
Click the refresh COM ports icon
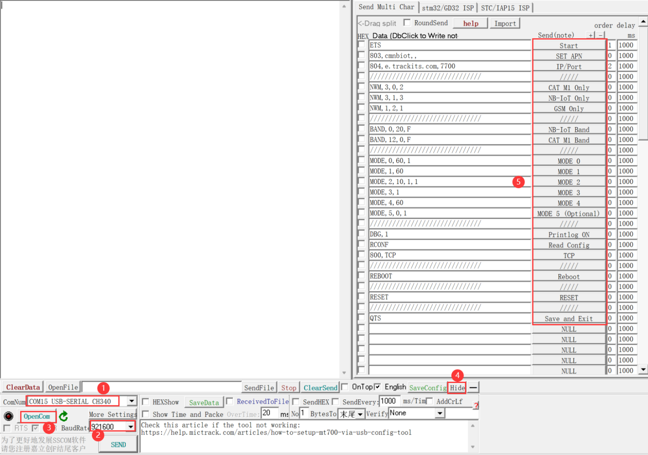pos(63,416)
